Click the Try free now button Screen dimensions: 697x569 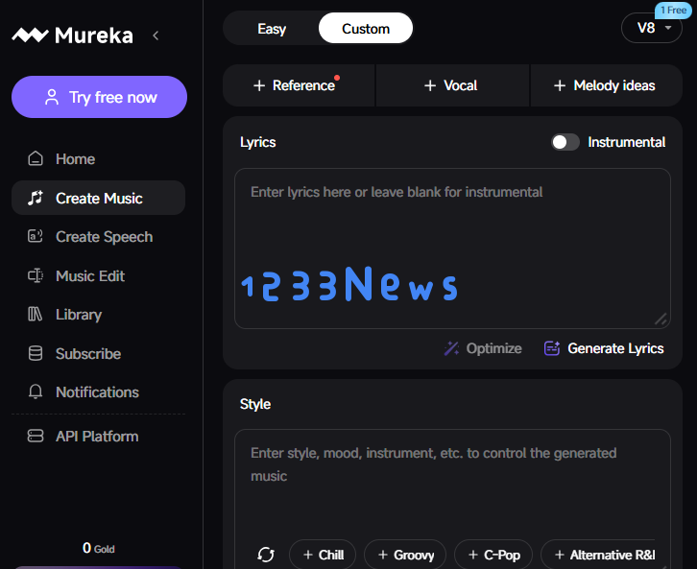tap(99, 97)
